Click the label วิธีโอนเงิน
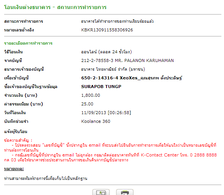 tap(13, 52)
